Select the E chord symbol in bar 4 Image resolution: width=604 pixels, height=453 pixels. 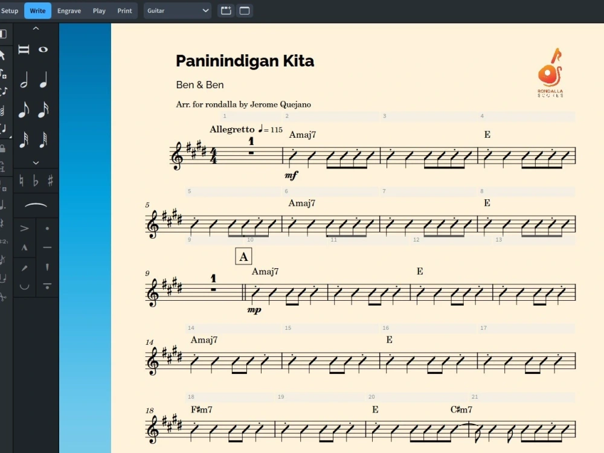click(487, 135)
